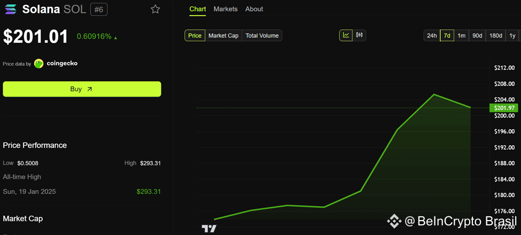
Task: Click the $188.00 axis label
Action: [x=505, y=163]
